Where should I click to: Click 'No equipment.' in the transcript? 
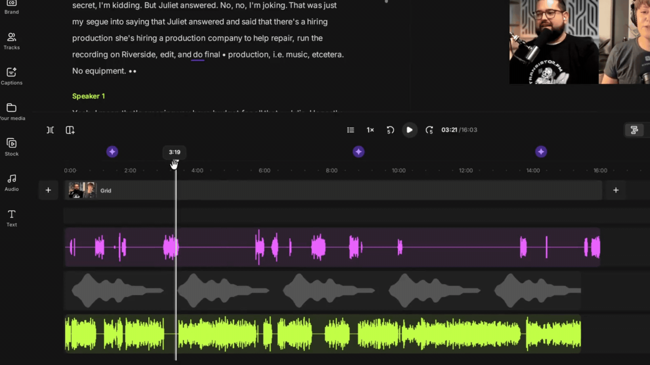tap(99, 71)
